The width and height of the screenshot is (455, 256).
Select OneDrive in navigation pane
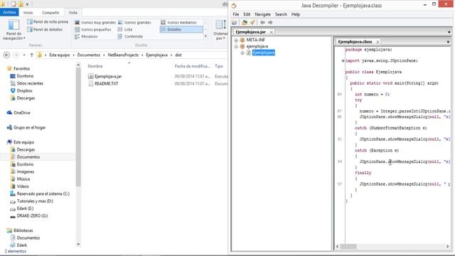[x=22, y=112]
